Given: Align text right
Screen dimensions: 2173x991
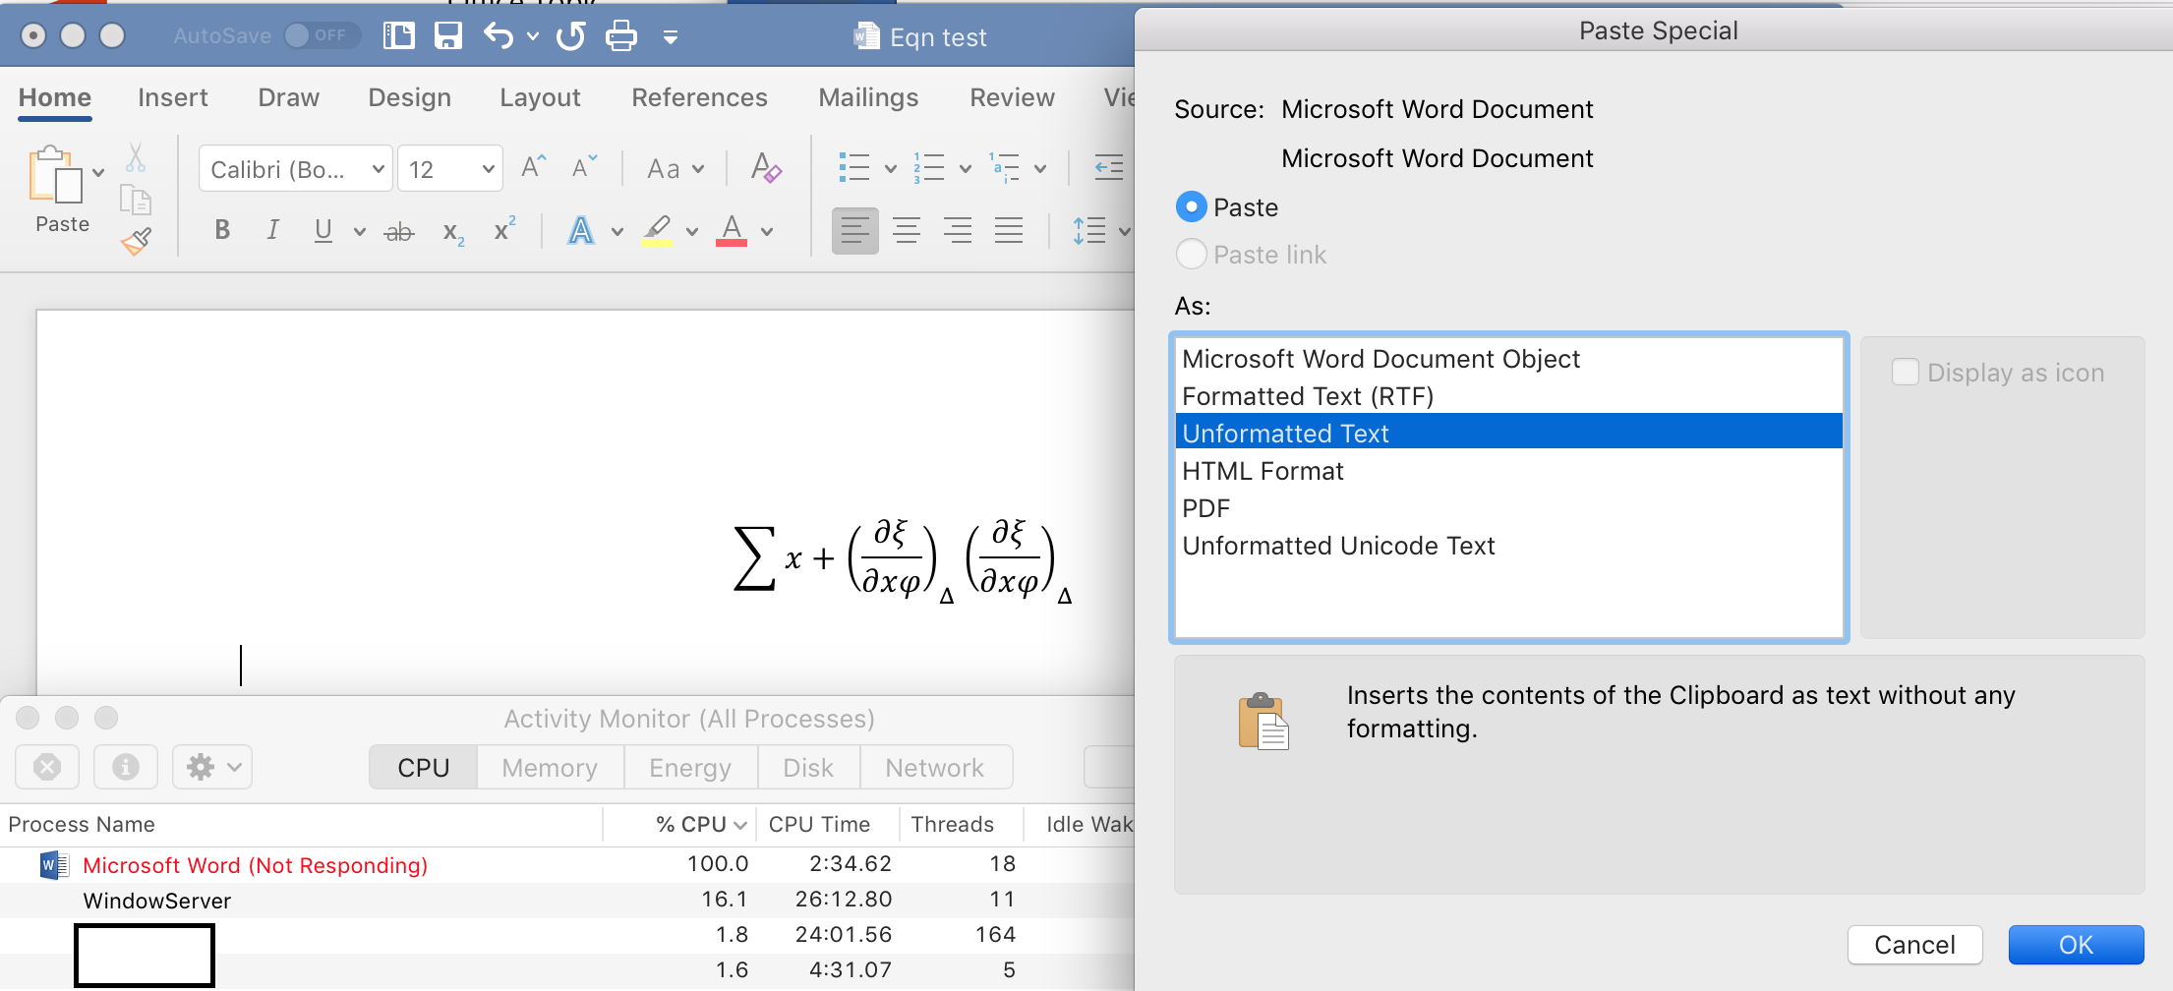Looking at the screenshot, I should (958, 231).
